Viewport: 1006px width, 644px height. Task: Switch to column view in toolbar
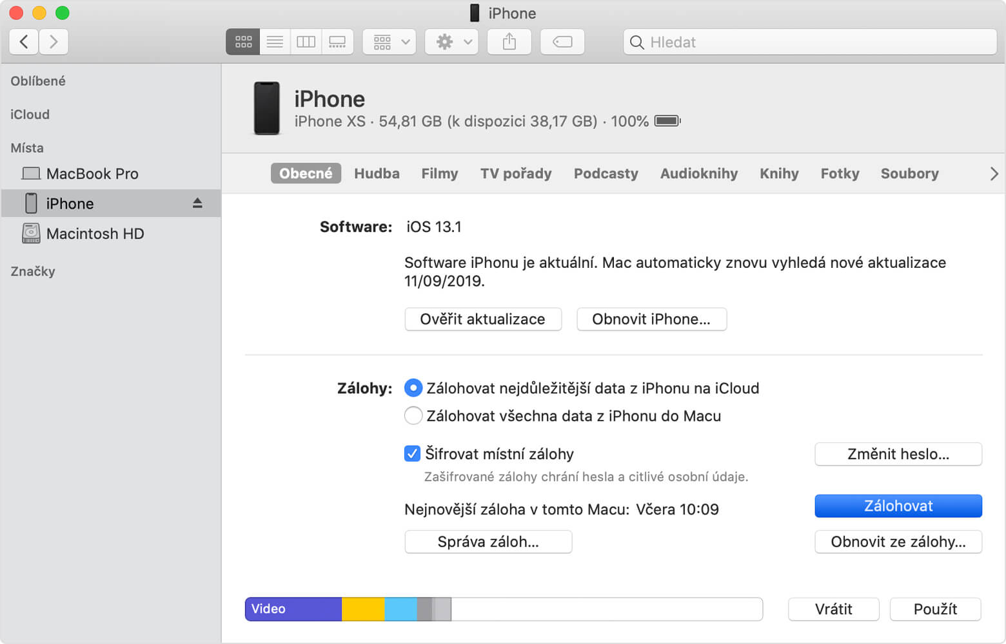point(306,42)
